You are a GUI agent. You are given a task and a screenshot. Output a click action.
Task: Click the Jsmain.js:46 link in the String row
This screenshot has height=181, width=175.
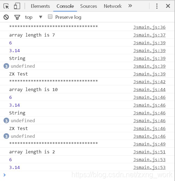[x=149, y=113]
